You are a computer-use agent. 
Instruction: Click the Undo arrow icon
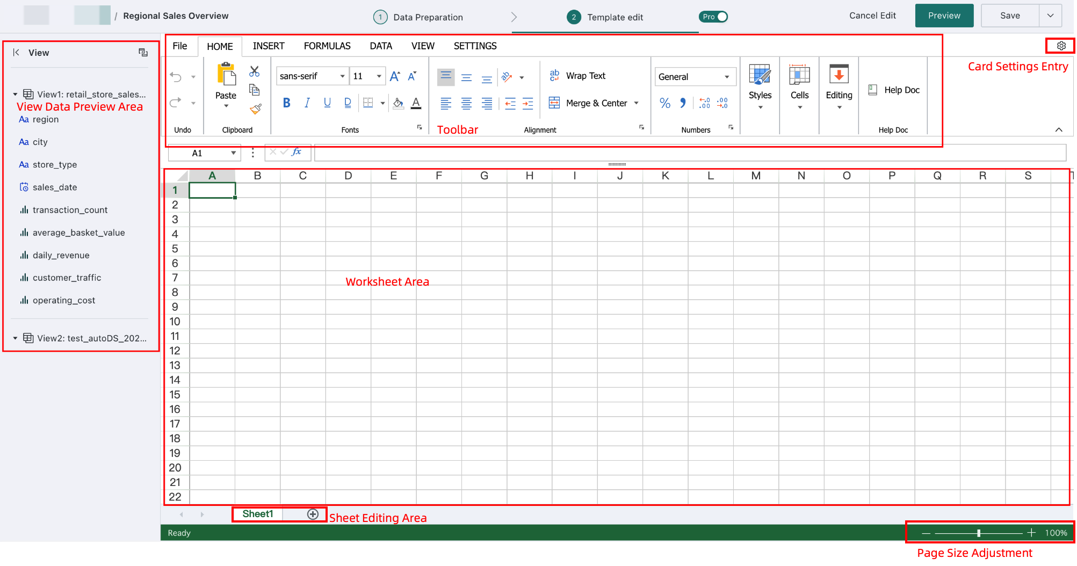[x=176, y=77]
